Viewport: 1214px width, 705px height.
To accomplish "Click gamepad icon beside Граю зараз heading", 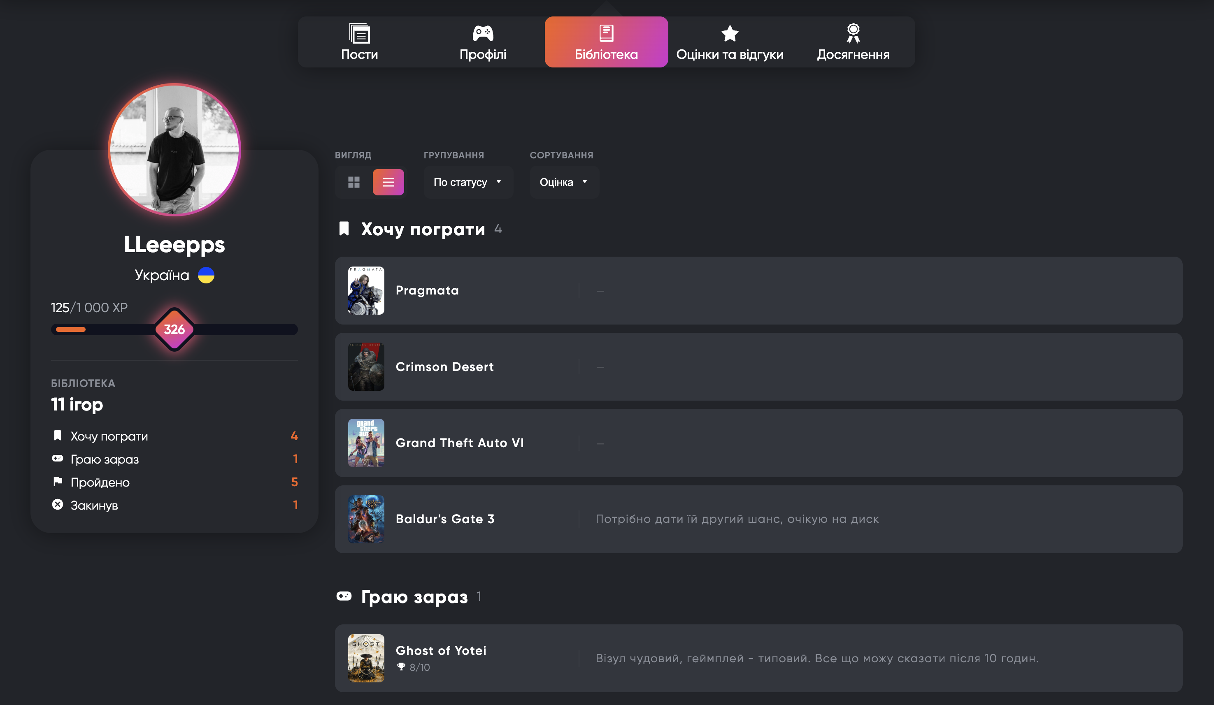I will (x=344, y=596).
